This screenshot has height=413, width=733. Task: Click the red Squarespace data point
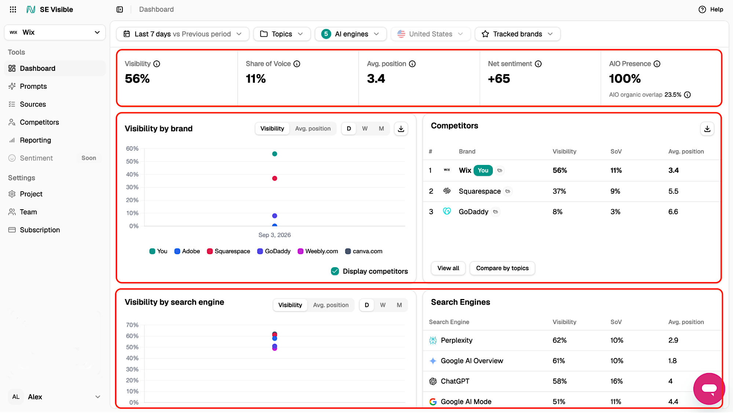click(275, 178)
